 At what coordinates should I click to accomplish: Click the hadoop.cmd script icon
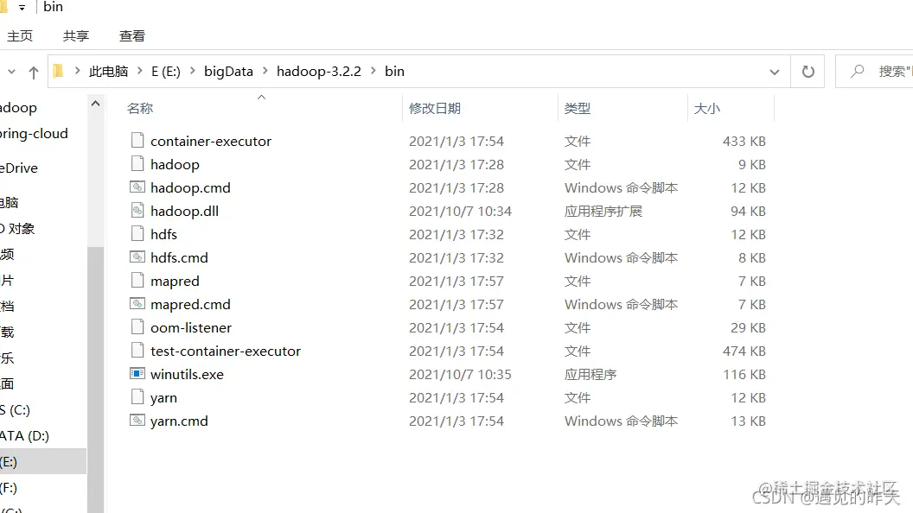137,187
